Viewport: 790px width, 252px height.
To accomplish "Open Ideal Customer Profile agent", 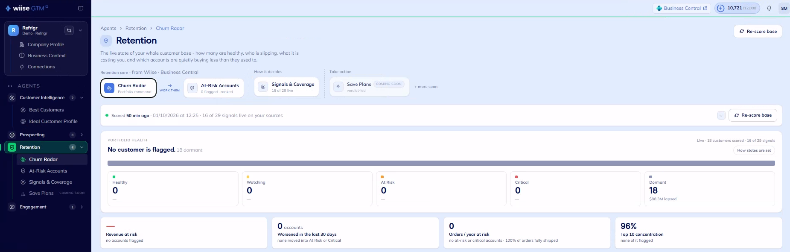I will click(53, 121).
